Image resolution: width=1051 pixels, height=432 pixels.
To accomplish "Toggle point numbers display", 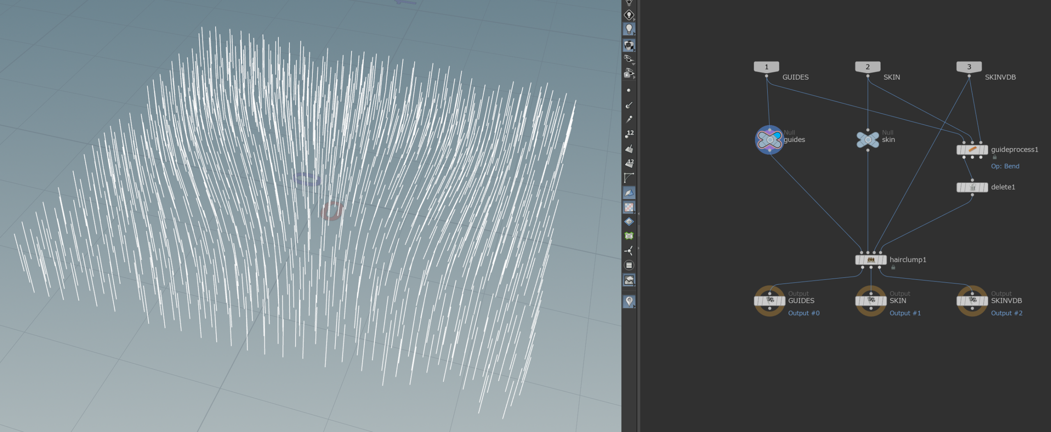I will coord(629,134).
